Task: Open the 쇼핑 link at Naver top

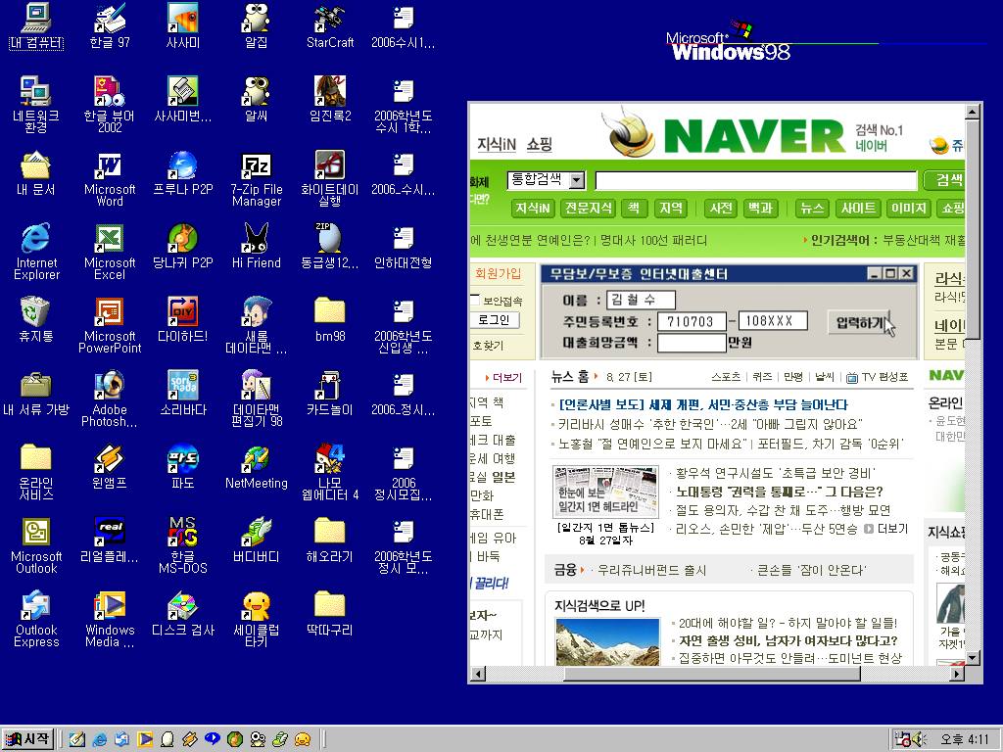Action: (540, 144)
